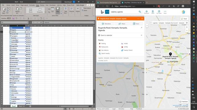
Task: Open the City column filter dropdown
Action: [x=24, y=28]
